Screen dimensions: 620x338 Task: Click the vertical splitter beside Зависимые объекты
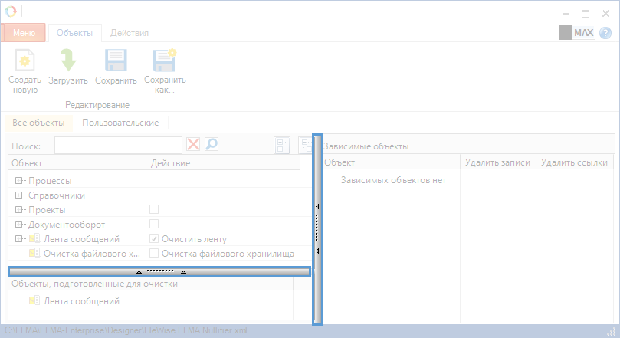(x=317, y=229)
